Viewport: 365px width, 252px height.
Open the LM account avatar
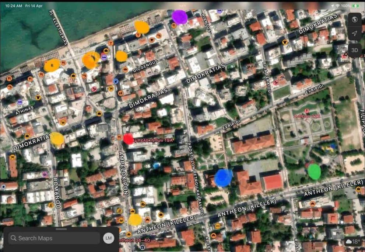pos(108,238)
